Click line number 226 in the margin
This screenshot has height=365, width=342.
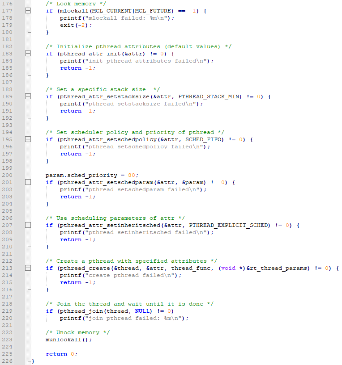[7, 361]
